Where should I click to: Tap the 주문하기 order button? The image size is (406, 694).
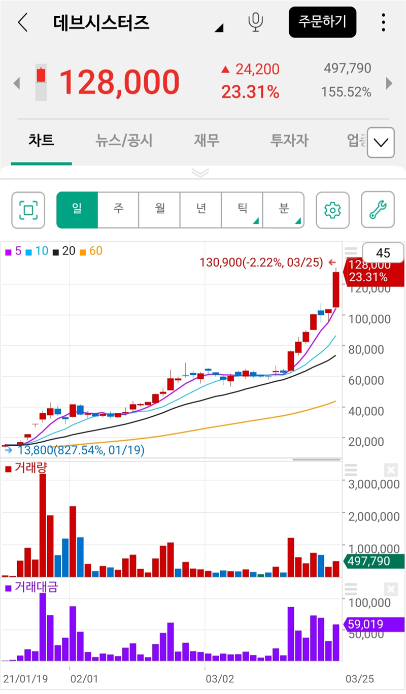(322, 22)
